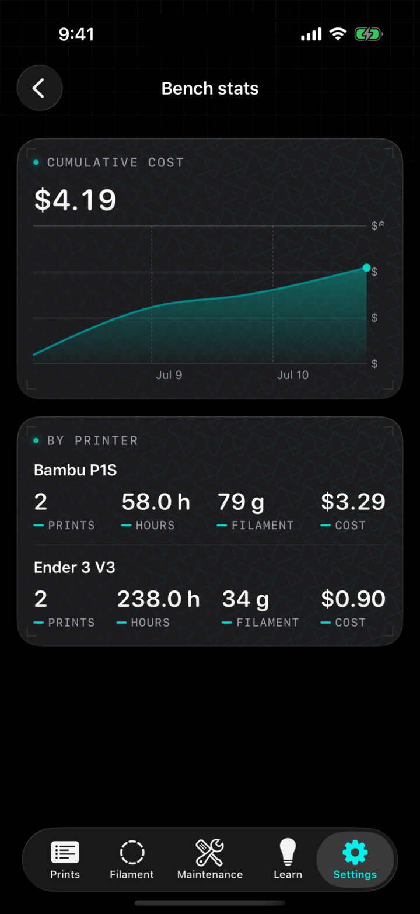Tap the battery charging indicator
This screenshot has height=914, width=420.
tap(369, 34)
